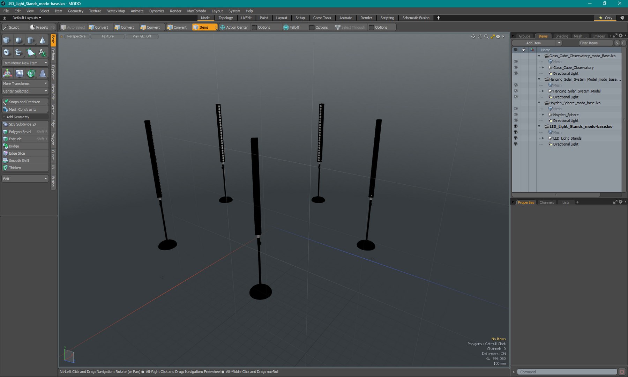The image size is (628, 377).
Task: Expand the Glass_Cube_Observatory group
Action: pyautogui.click(x=543, y=68)
